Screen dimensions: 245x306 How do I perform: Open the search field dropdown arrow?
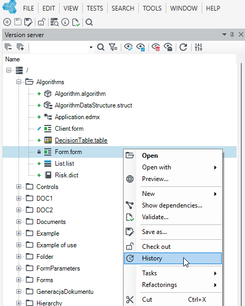point(91,47)
